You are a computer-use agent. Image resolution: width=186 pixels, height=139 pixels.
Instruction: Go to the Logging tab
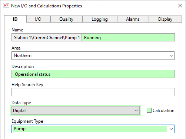[x=100, y=19]
